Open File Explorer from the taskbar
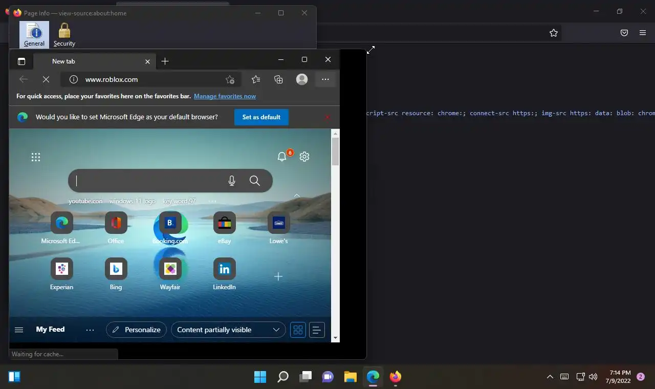This screenshot has height=389, width=655. click(351, 377)
